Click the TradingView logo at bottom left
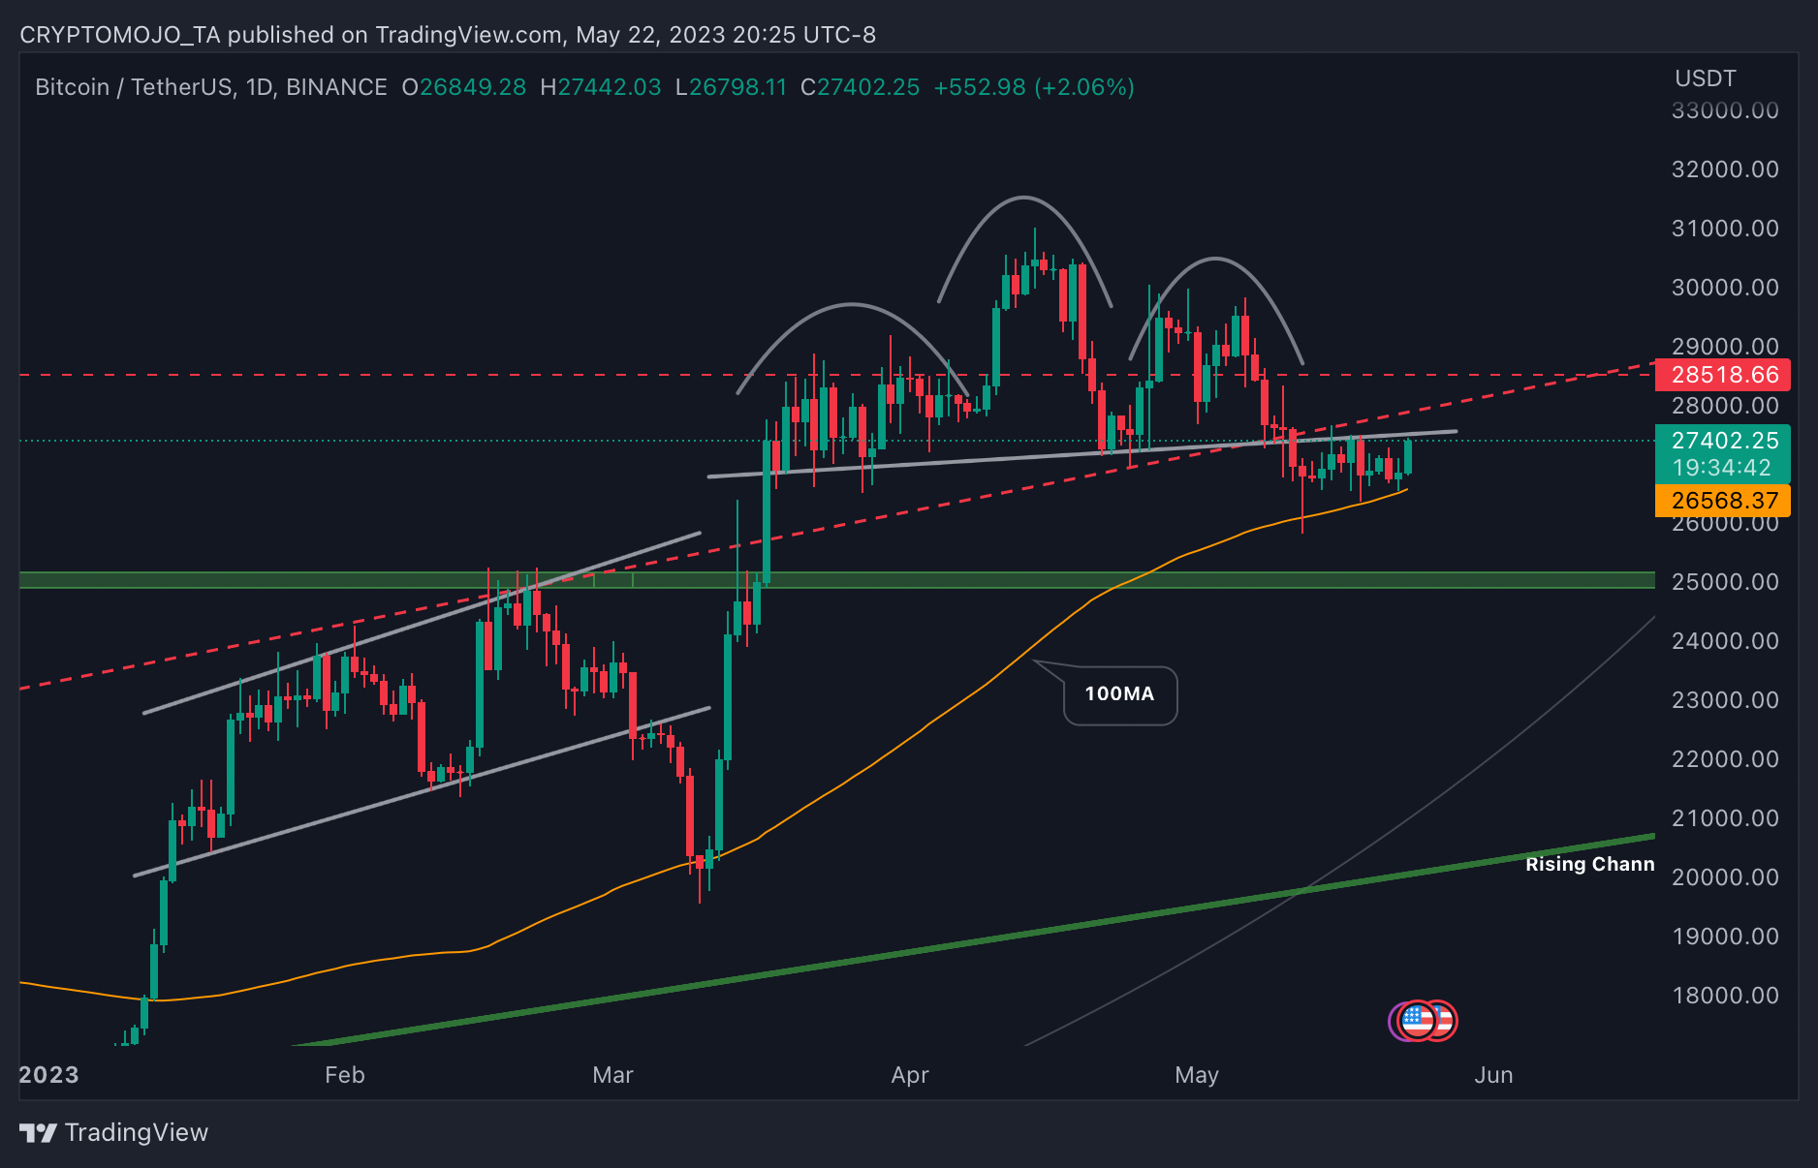This screenshot has height=1168, width=1818. point(114,1132)
